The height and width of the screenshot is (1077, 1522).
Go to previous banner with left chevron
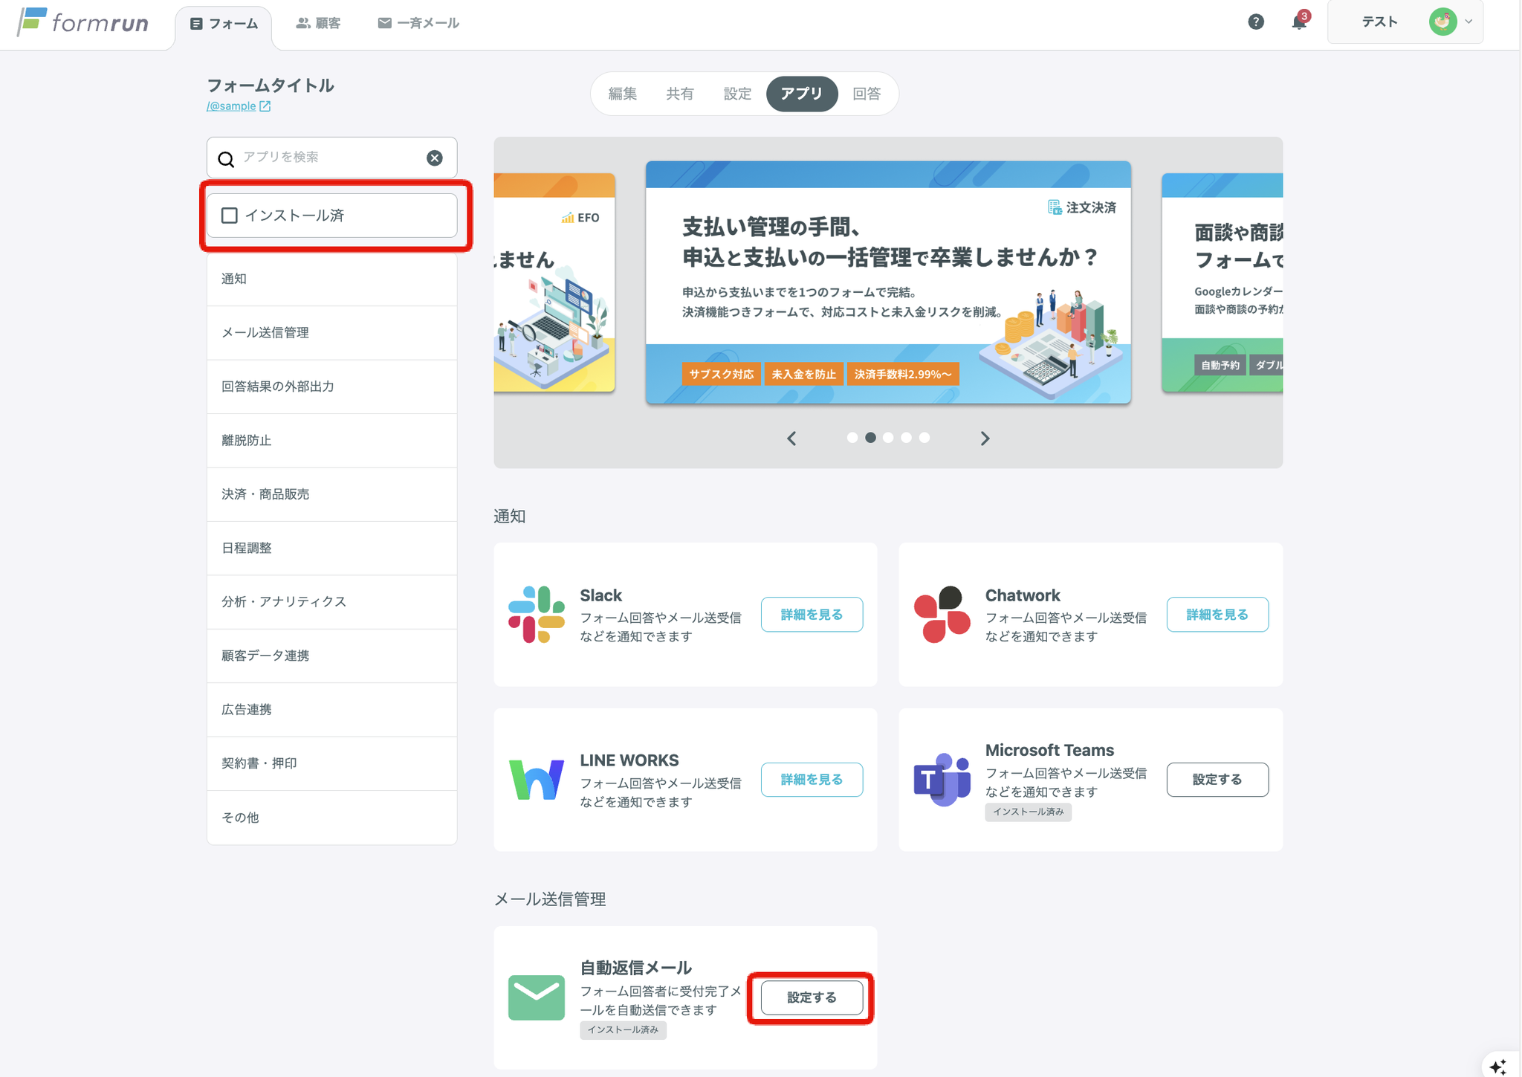tap(791, 439)
